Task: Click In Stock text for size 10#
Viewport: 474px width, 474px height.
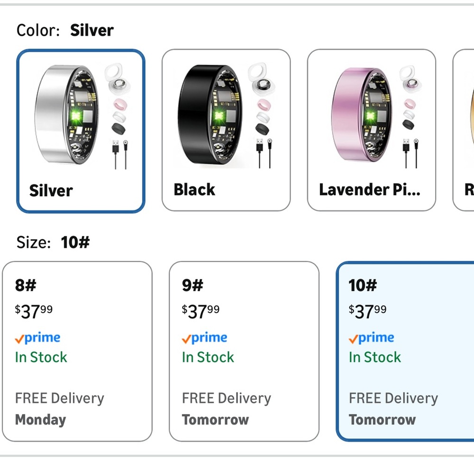Action: click(x=375, y=357)
